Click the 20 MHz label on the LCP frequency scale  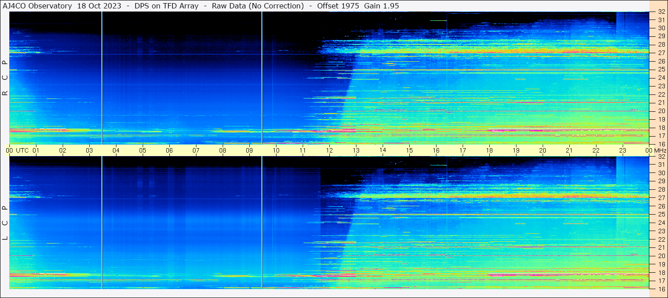(661, 256)
